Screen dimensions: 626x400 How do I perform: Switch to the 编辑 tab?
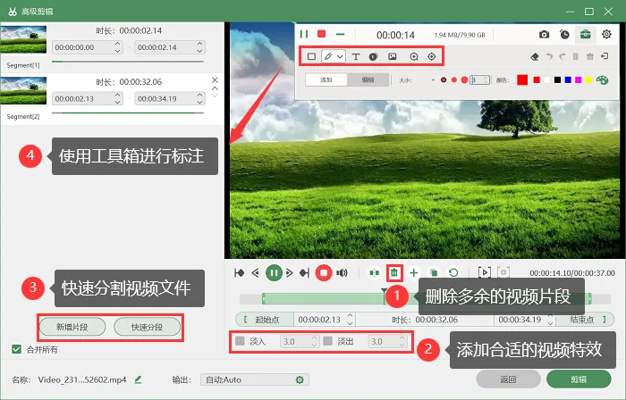pyautogui.click(x=368, y=79)
